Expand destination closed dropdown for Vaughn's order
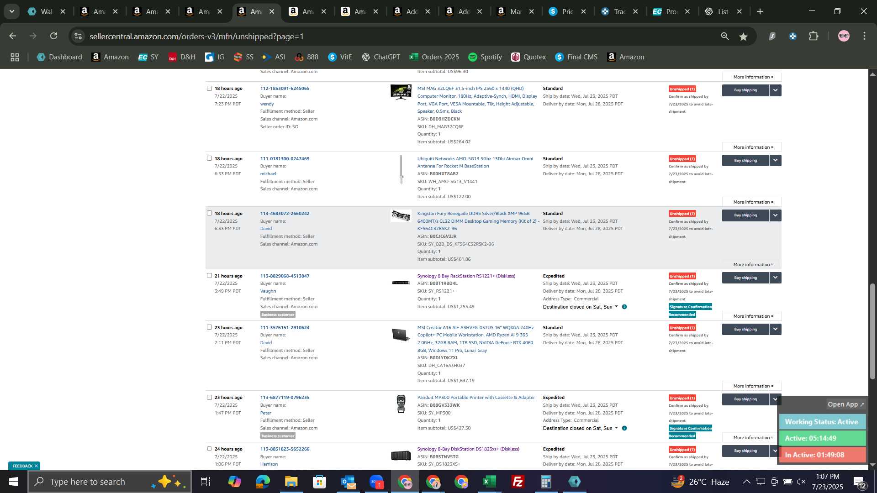This screenshot has width=877, height=493. pyautogui.click(x=616, y=307)
